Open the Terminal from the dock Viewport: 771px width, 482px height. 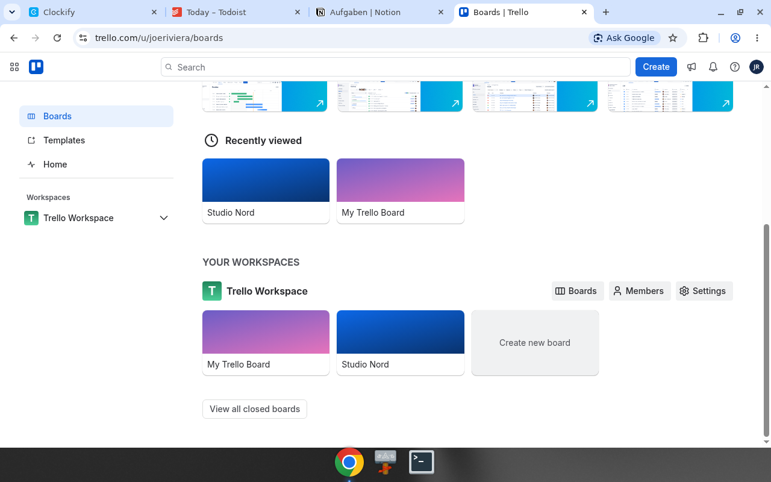(422, 462)
